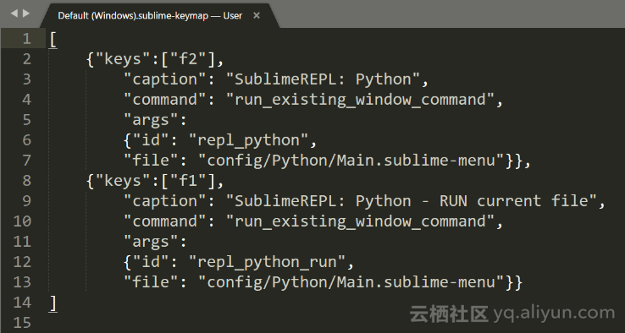Click the "file" key on line 13
This screenshot has height=333, width=625.
pos(151,282)
